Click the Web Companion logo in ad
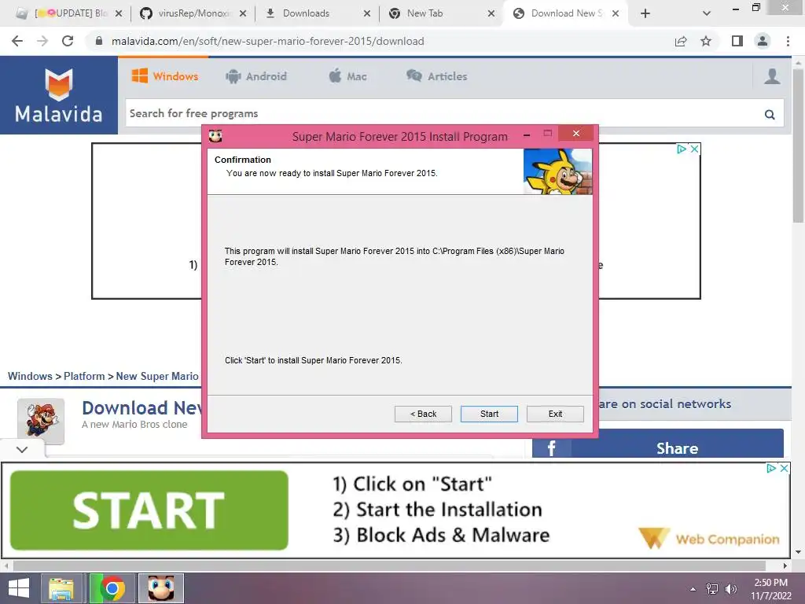805x604 pixels. coord(708,538)
